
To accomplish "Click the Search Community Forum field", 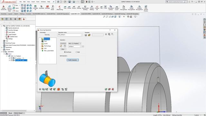I will [x=176, y=2].
